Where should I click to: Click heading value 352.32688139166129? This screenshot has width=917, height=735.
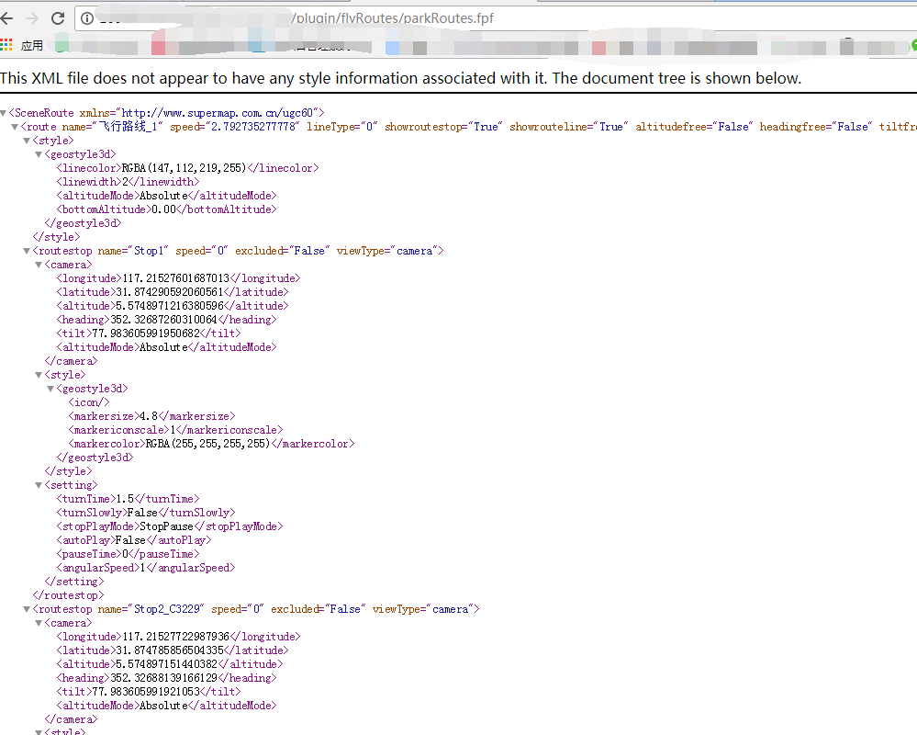pos(163,678)
